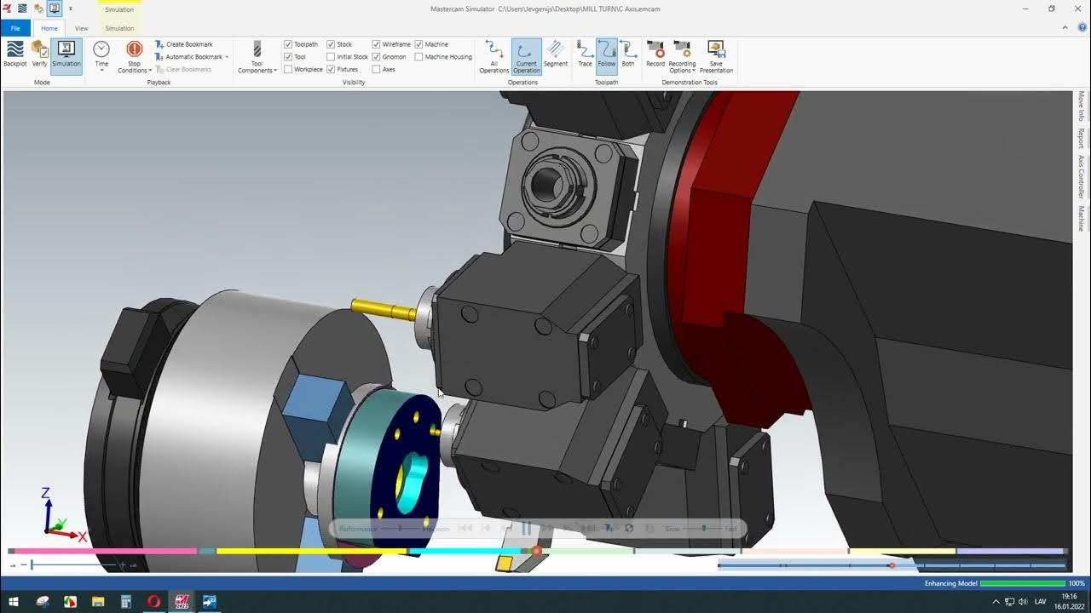Image resolution: width=1091 pixels, height=613 pixels.
Task: Click Automatic Bookmark option
Action: tap(188, 57)
